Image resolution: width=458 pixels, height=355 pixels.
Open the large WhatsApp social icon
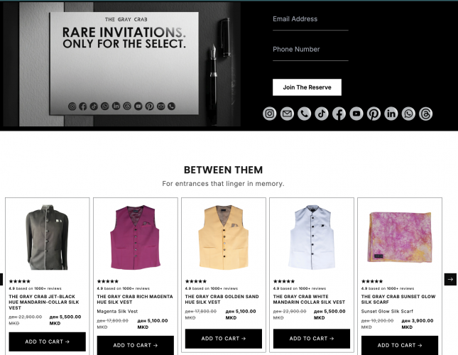click(x=408, y=114)
